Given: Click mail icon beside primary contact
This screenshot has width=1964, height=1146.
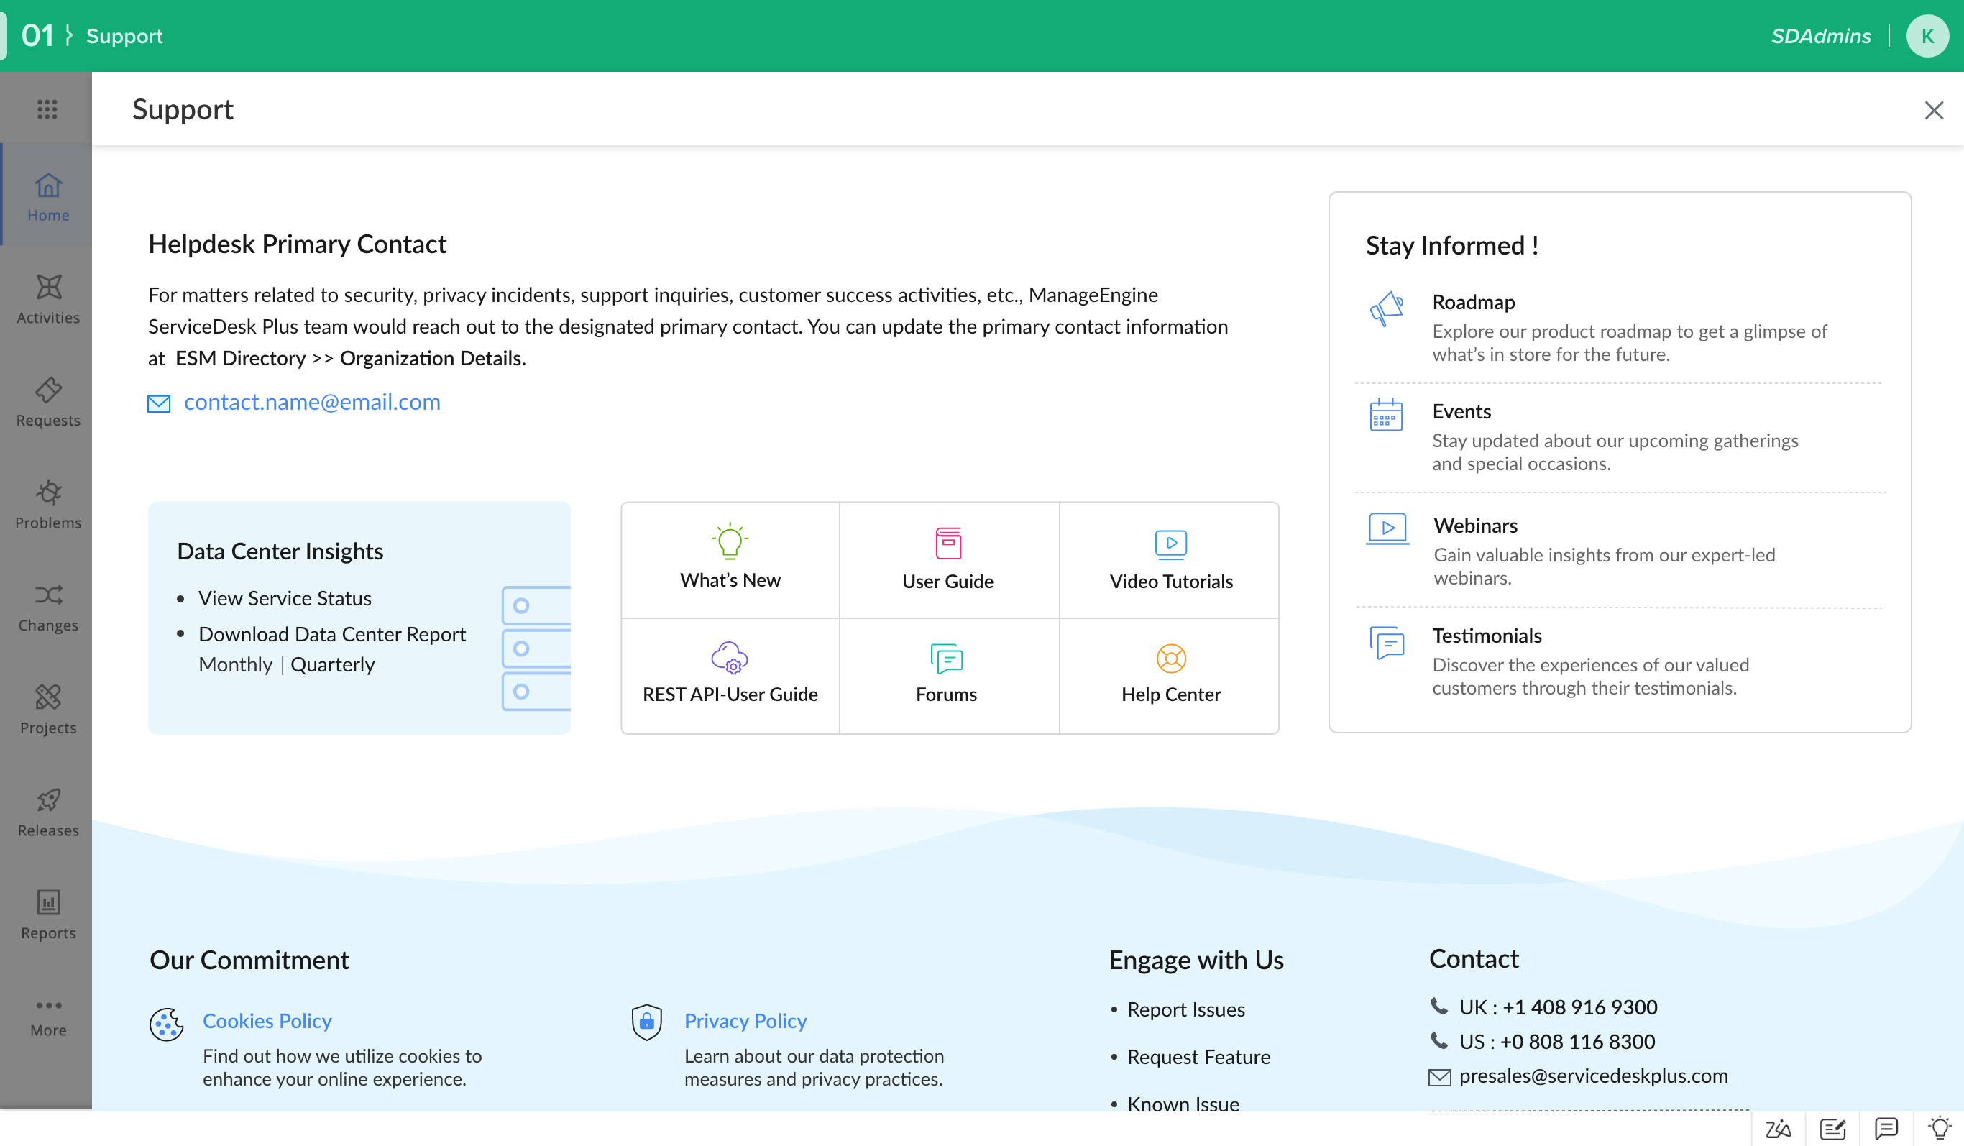Looking at the screenshot, I should [x=159, y=403].
